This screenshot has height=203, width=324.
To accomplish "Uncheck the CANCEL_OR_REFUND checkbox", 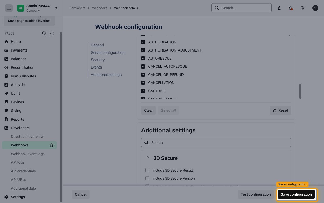I will 143,75.
